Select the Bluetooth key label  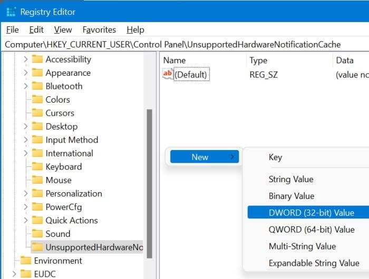(x=64, y=86)
